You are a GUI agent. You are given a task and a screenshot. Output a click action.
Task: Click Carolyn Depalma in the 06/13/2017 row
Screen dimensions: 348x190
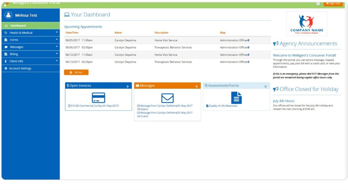pyautogui.click(x=125, y=62)
